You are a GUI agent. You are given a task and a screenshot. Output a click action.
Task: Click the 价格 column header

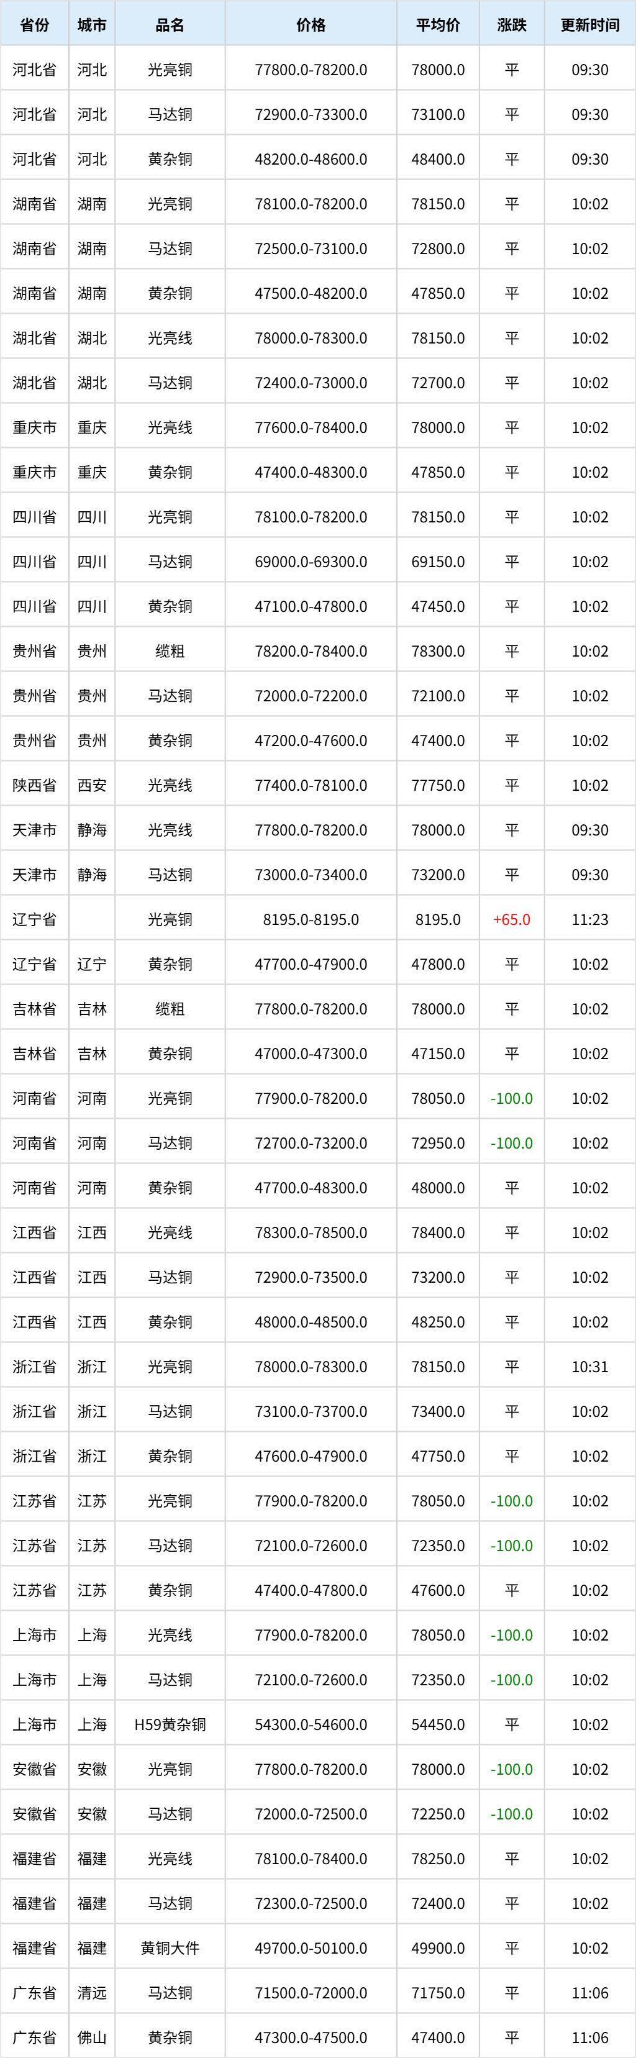pos(311,25)
